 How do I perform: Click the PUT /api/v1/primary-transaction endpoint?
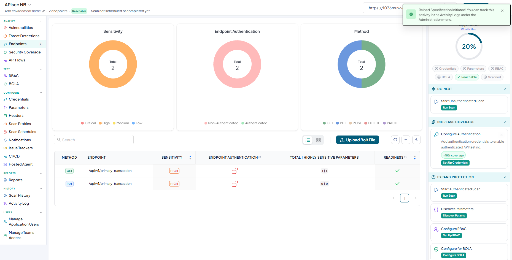tap(110, 184)
